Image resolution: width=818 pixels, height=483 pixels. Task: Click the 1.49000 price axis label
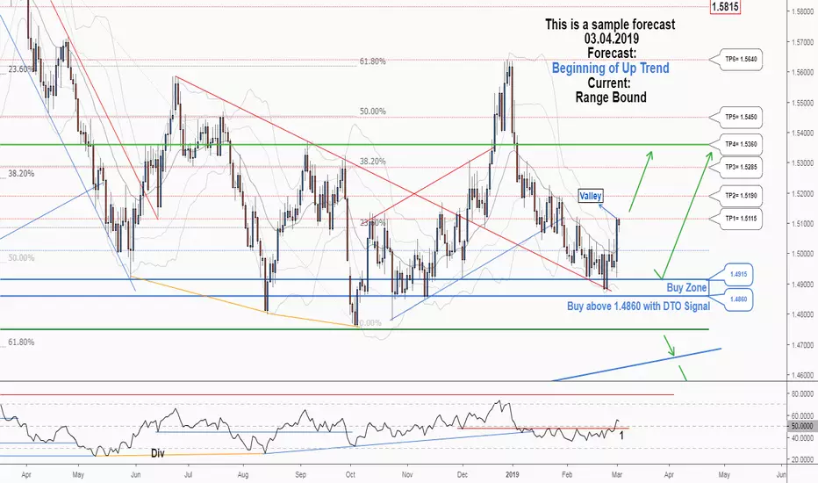(x=802, y=284)
